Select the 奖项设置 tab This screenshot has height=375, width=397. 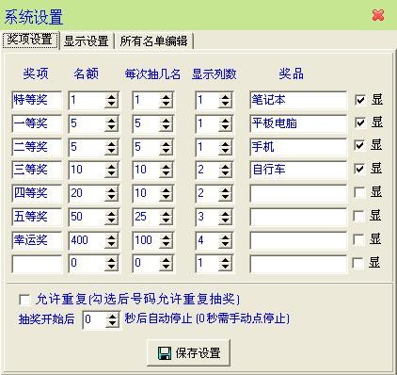pyautogui.click(x=30, y=40)
